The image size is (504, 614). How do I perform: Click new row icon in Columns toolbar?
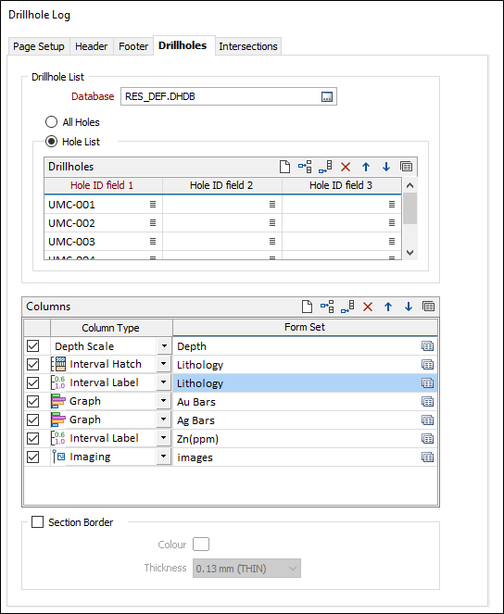307,307
